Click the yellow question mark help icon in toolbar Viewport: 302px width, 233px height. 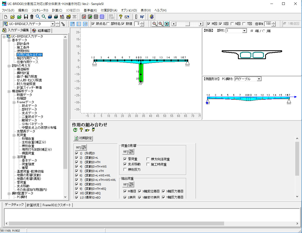[x=121, y=17]
